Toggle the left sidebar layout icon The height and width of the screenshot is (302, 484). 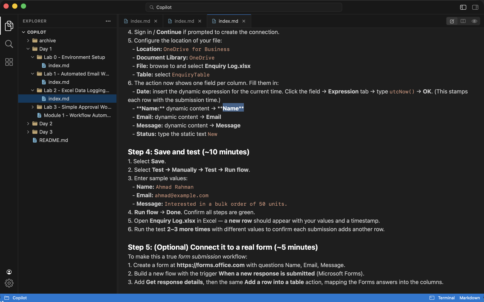[x=463, y=7]
